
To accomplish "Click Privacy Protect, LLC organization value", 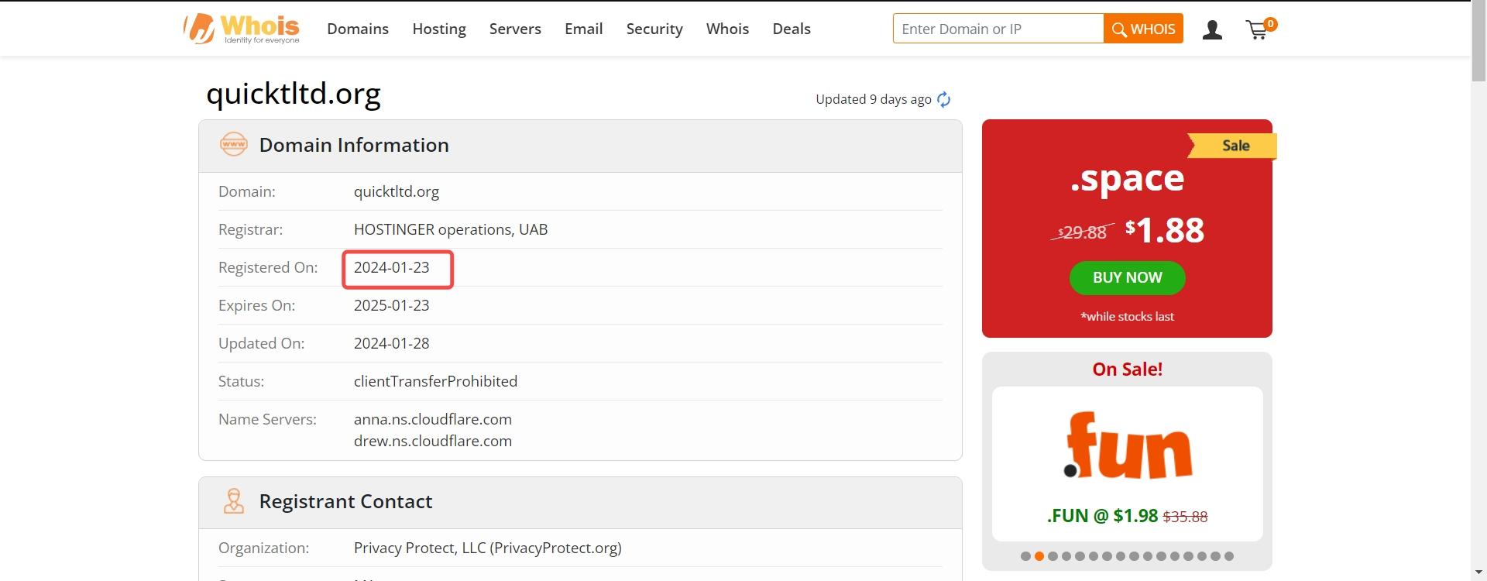I will 488,548.
